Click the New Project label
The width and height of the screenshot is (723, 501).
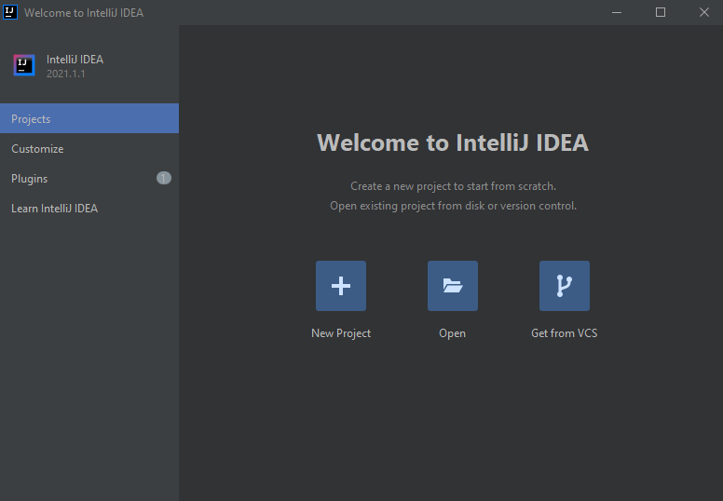(341, 333)
